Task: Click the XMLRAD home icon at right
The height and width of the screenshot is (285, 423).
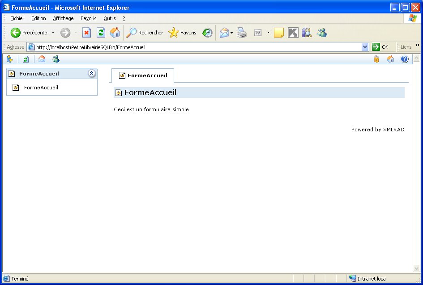Action: click(390, 59)
